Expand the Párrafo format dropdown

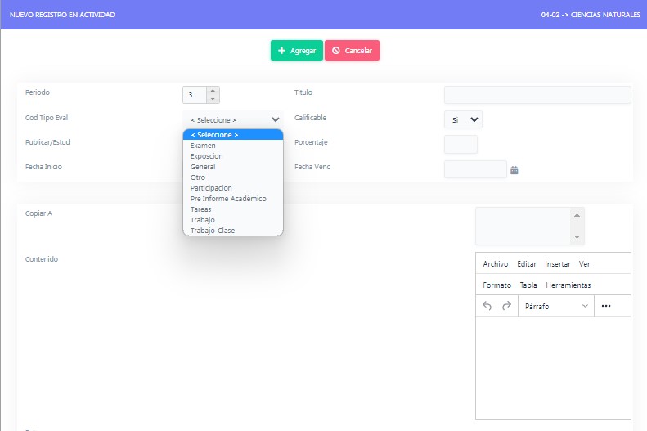(555, 306)
